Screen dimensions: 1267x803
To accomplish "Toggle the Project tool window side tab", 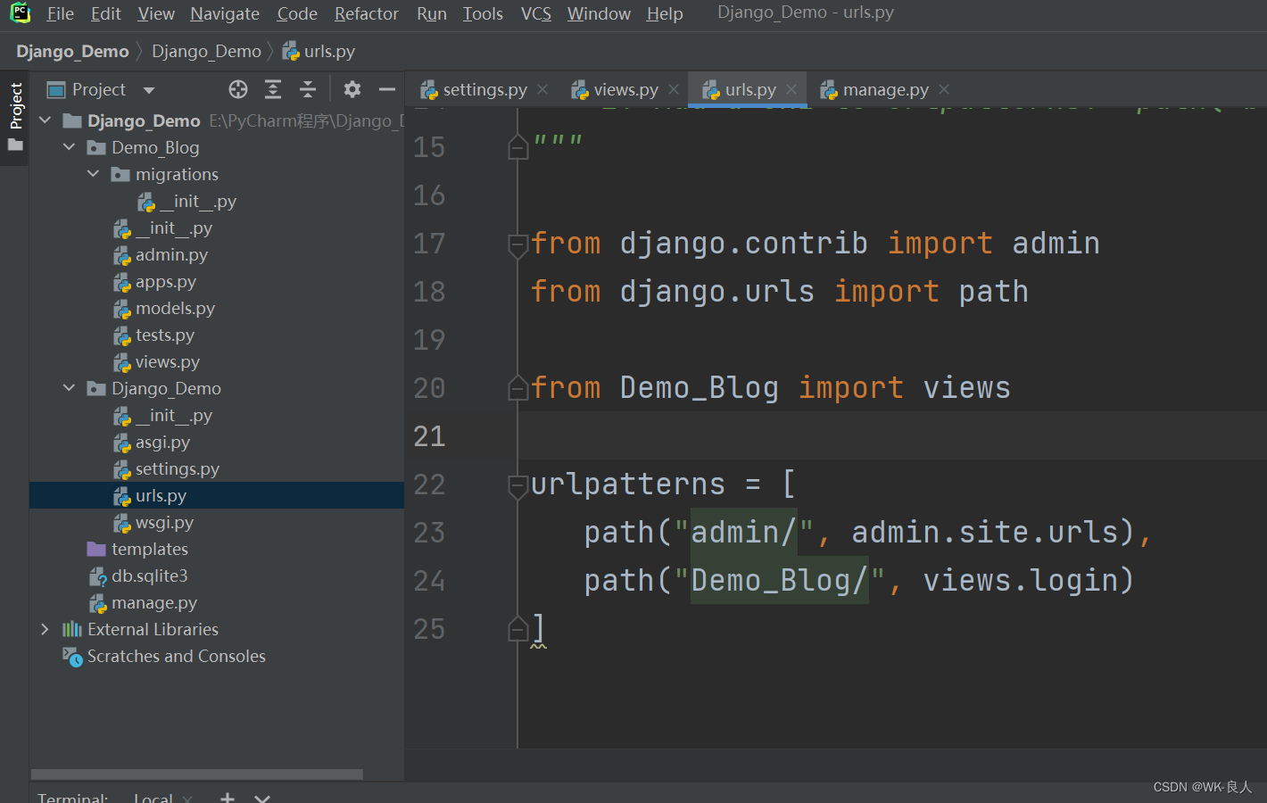I will click(15, 116).
